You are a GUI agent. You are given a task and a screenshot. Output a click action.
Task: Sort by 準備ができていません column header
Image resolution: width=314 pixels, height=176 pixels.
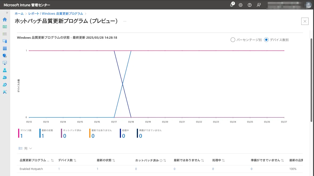(267, 160)
